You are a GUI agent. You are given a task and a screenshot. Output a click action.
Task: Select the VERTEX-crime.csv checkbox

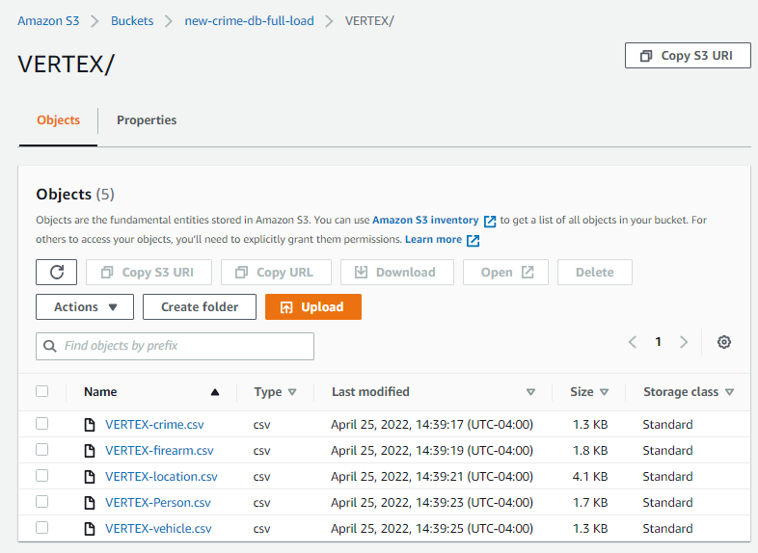tap(41, 424)
